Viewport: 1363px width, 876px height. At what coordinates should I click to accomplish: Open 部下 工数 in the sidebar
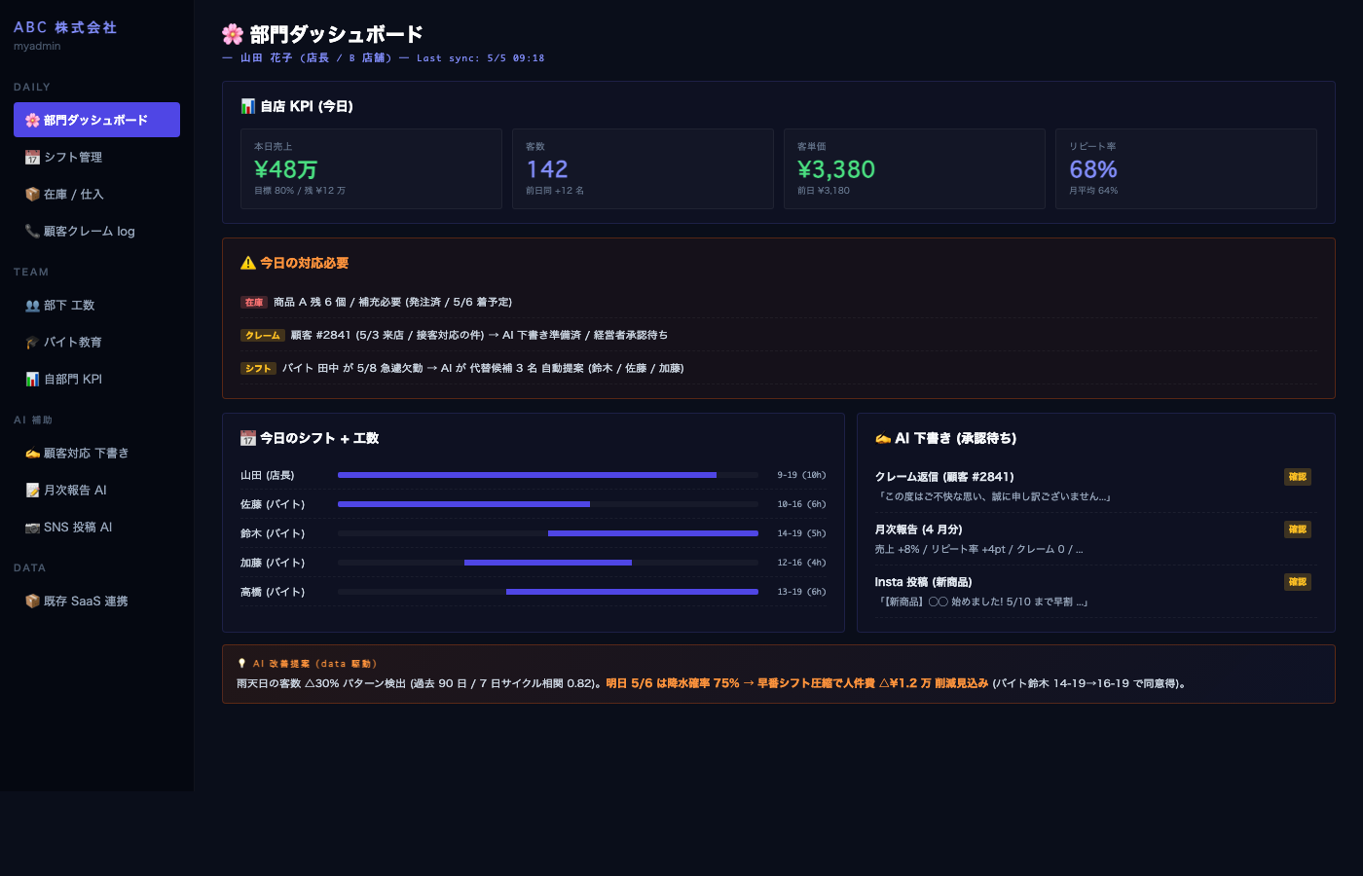96,305
